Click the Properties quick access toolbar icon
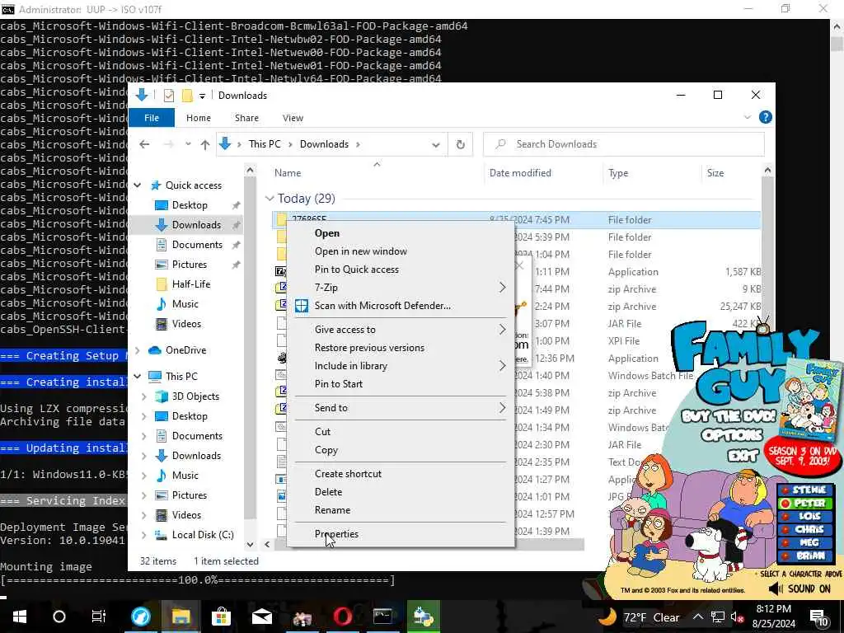844x633 pixels. point(169,96)
